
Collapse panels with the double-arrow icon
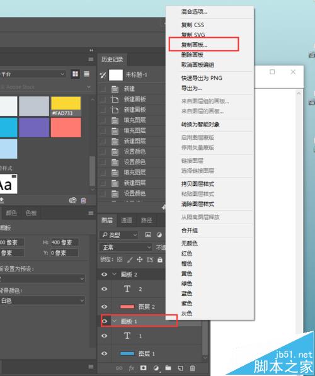[x=91, y=50]
